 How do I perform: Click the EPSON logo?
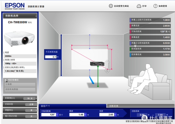point(15,6)
